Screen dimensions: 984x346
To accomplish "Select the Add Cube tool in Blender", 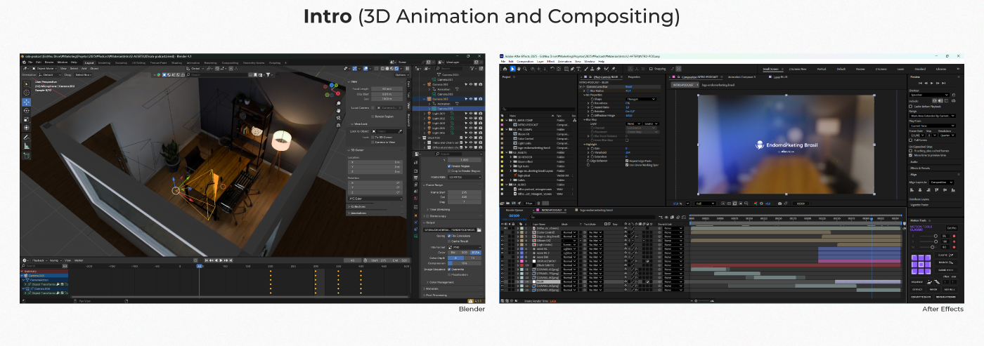I will (27, 155).
